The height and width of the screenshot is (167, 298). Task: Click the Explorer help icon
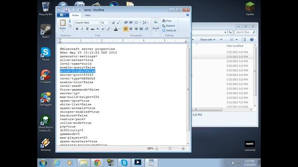click(x=251, y=39)
